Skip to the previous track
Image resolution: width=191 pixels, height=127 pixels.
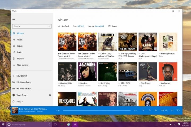click(x=143, y=110)
